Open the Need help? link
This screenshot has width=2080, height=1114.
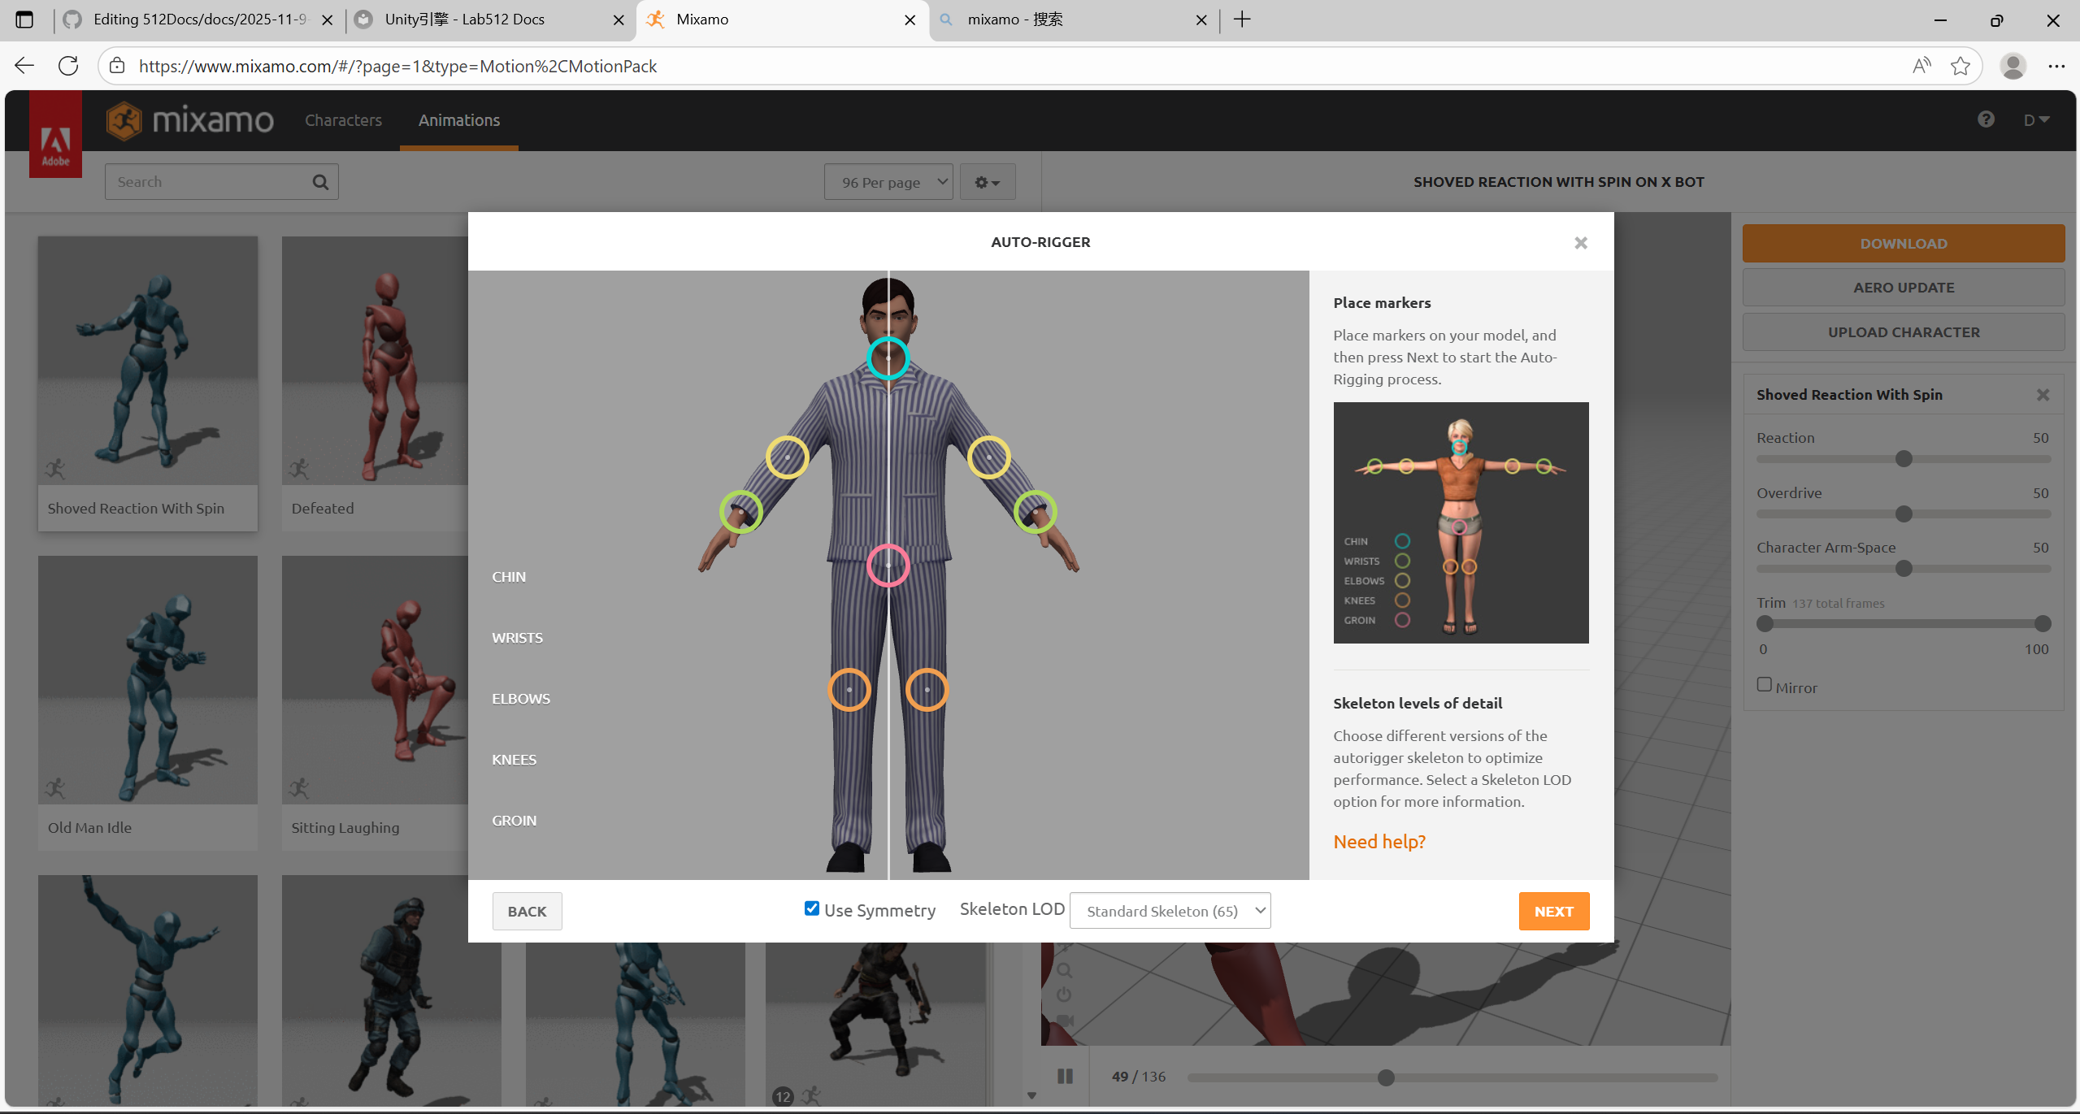1379,842
